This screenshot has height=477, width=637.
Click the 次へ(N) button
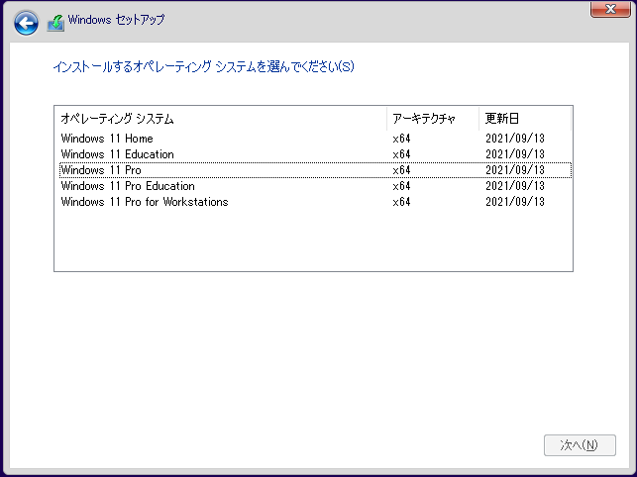(x=580, y=445)
